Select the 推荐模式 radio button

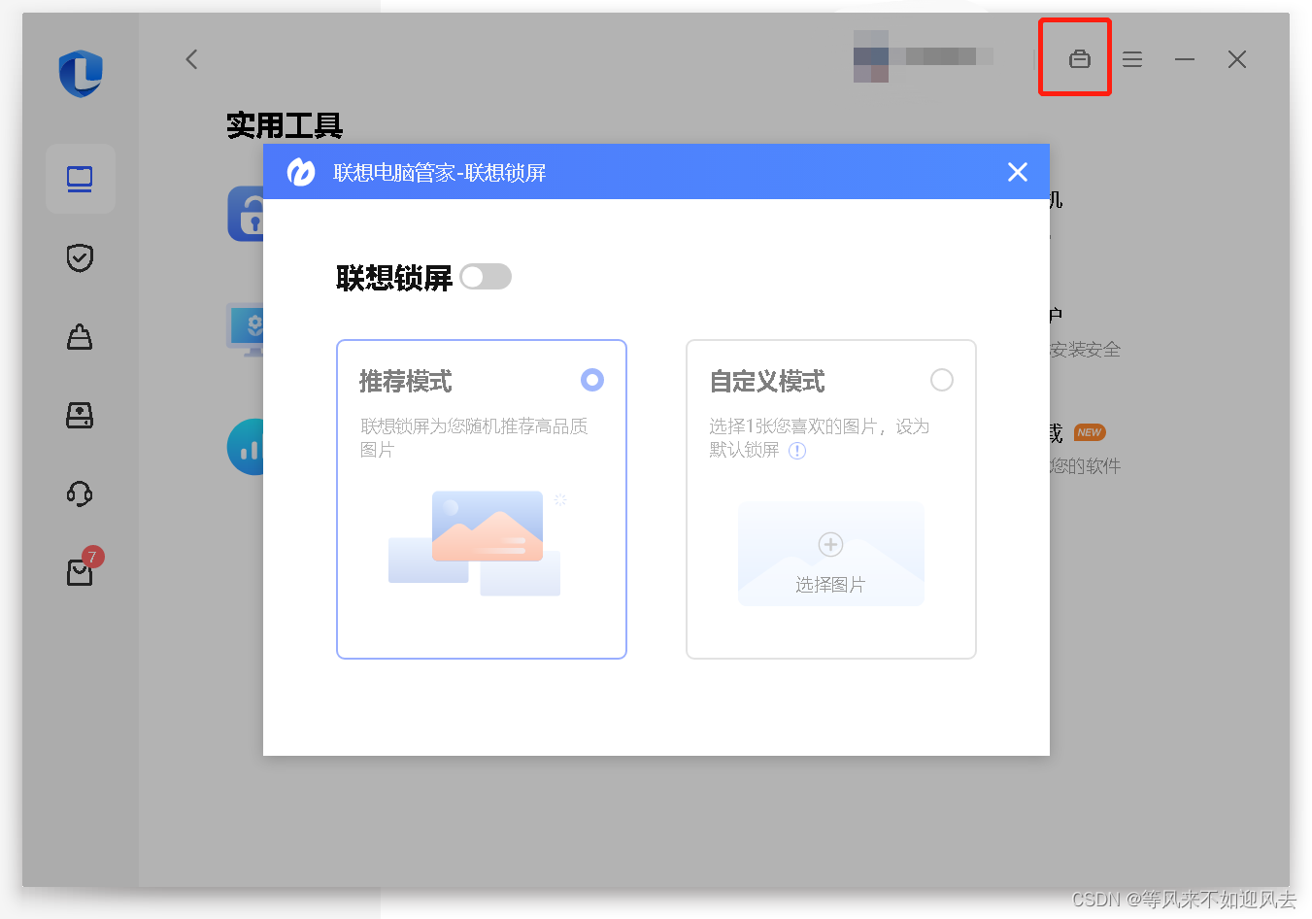pos(592,380)
